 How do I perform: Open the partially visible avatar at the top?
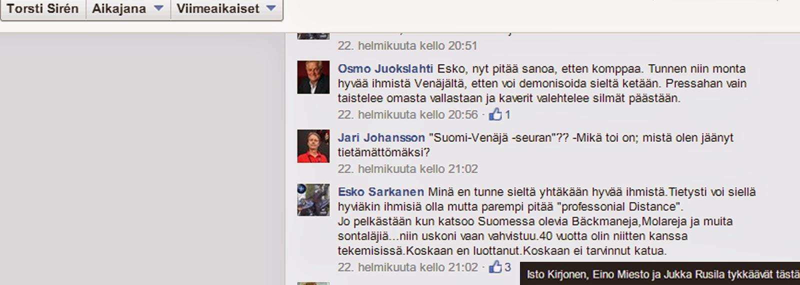313,36
